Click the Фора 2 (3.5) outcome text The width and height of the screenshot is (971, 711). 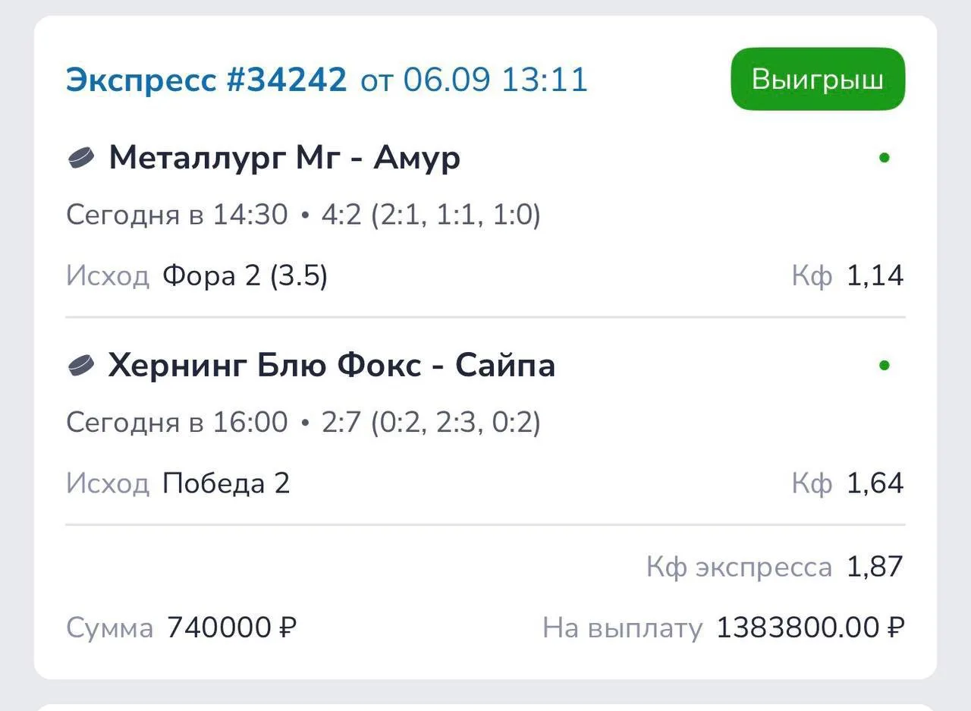point(245,276)
